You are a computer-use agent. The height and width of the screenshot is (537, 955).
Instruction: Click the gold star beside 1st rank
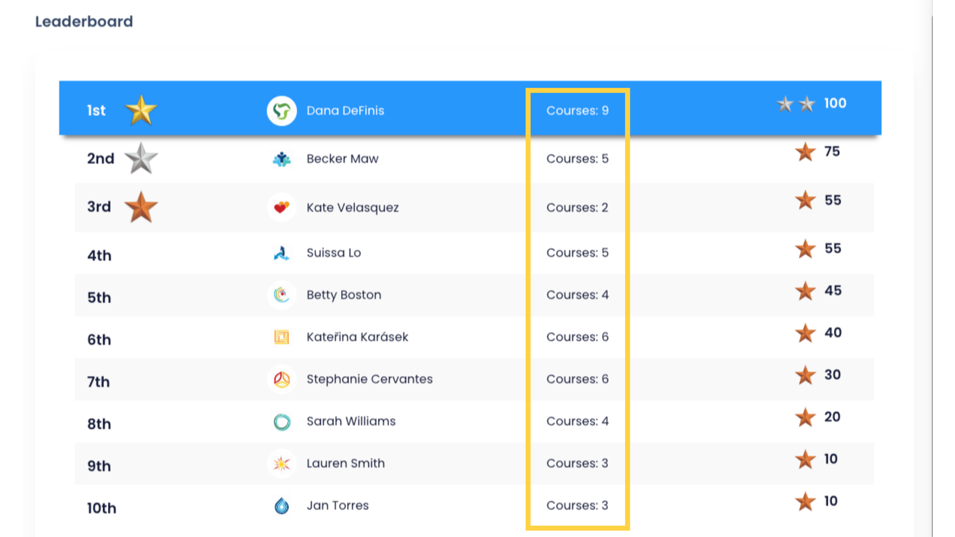[141, 110]
